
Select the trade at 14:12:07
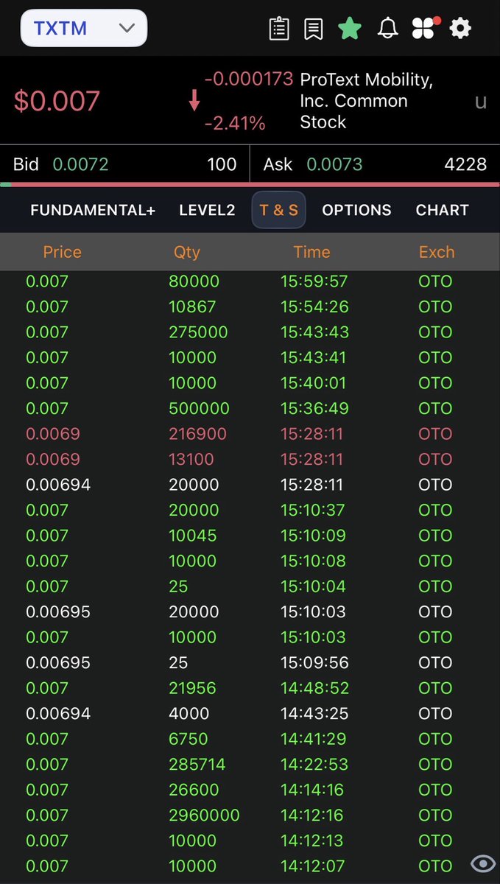click(250, 866)
